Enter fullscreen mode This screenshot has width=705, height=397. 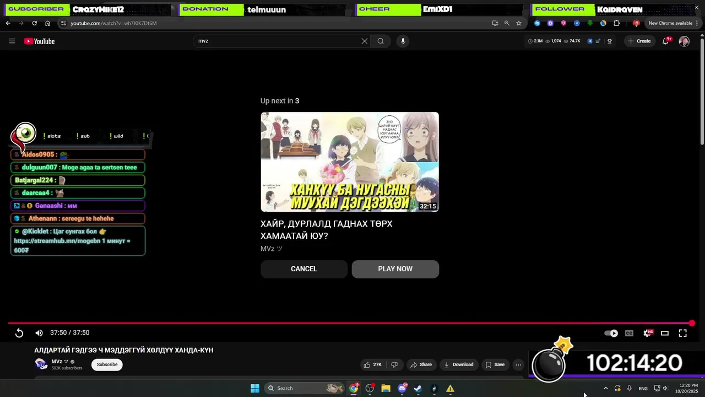682,333
